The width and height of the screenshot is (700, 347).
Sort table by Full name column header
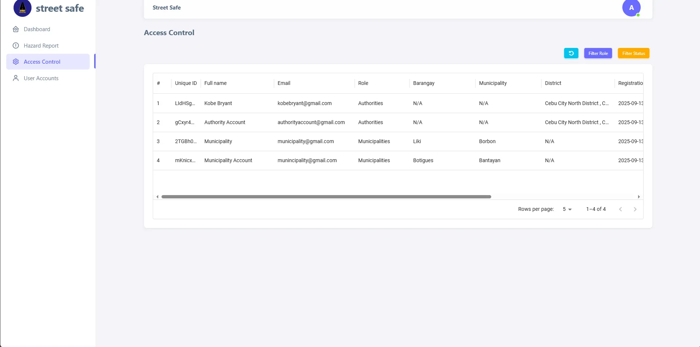point(215,83)
